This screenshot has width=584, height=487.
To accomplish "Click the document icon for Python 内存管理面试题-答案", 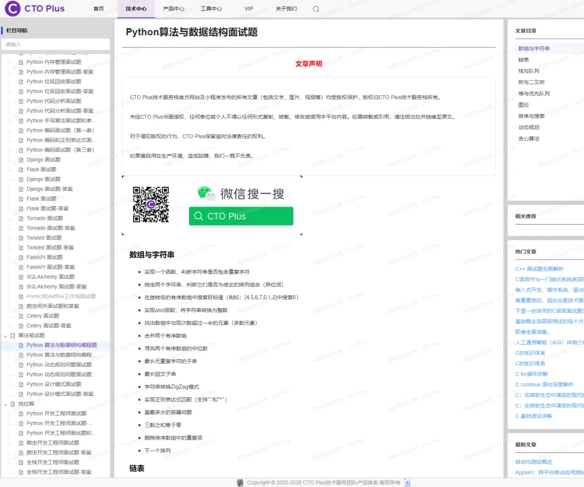I will (21, 72).
